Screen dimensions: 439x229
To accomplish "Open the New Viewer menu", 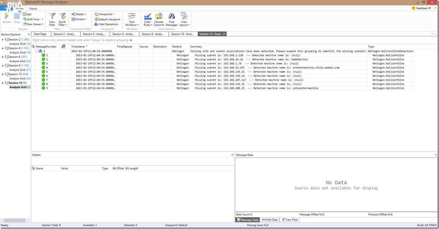I will [x=33, y=24].
